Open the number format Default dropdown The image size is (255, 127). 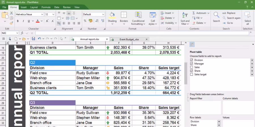[103, 14]
